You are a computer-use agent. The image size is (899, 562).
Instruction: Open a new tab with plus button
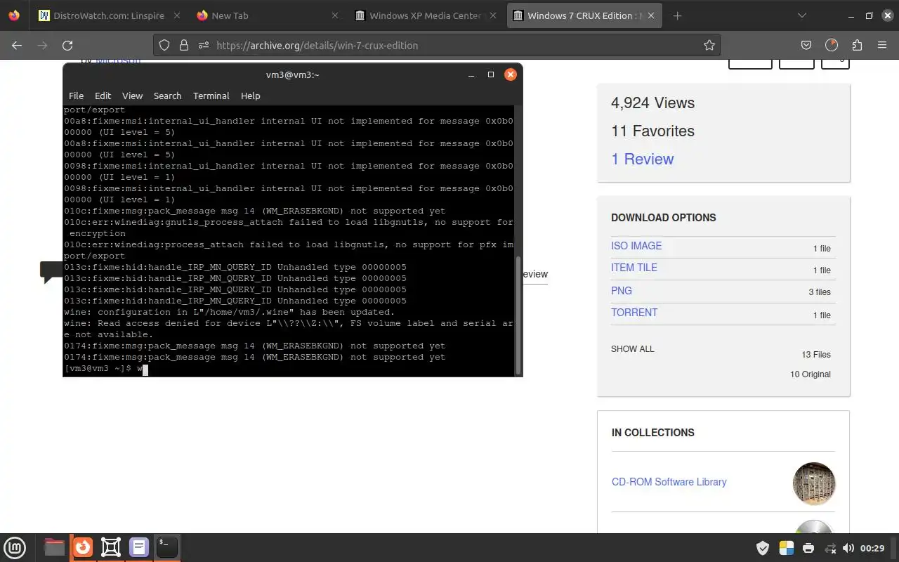pyautogui.click(x=677, y=15)
